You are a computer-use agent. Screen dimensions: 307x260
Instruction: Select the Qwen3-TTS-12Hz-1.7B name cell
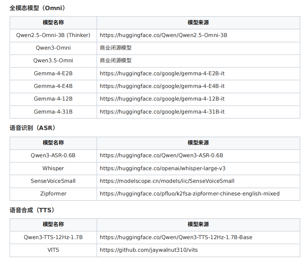53,238
